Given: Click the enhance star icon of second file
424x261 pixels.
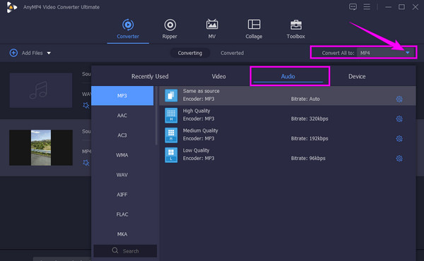Looking at the screenshot, I should (86, 162).
